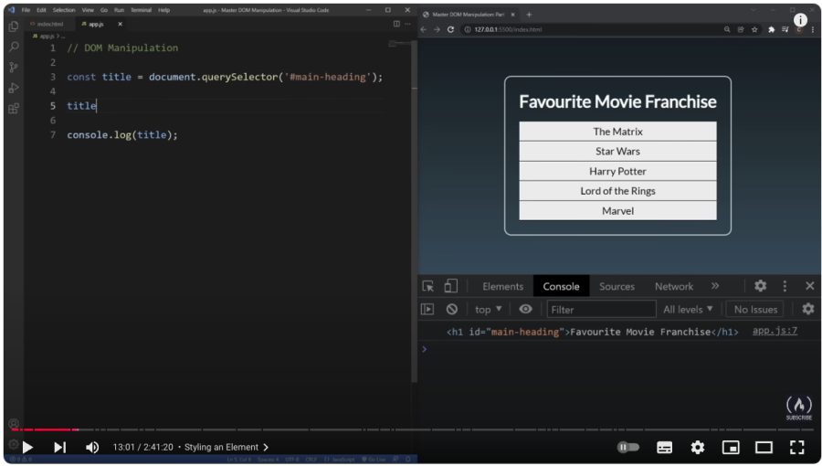Viewport: 822px width, 466px height.
Task: Open the app.js:7 source link
Action: coord(775,331)
